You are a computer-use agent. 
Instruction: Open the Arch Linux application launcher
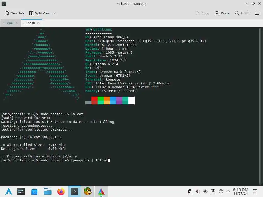pyautogui.click(x=9, y=191)
